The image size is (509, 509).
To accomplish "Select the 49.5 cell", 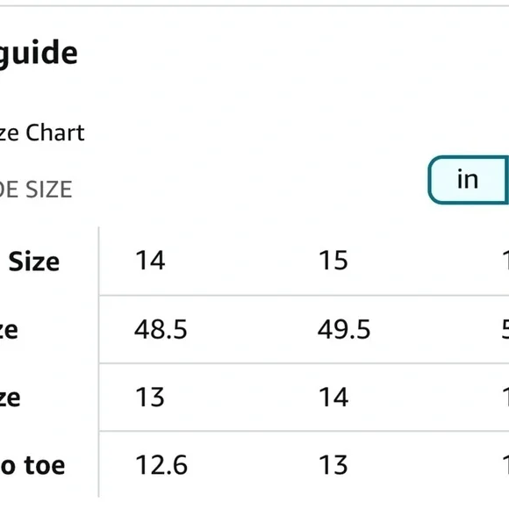I will pos(344,329).
